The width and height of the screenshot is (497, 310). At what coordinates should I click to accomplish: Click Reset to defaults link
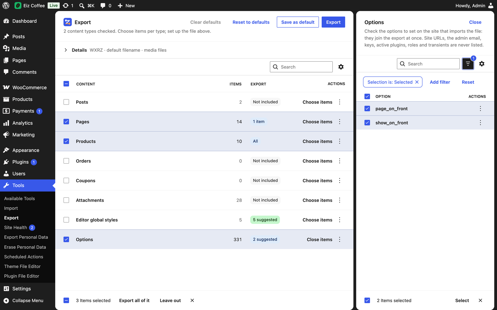(251, 22)
